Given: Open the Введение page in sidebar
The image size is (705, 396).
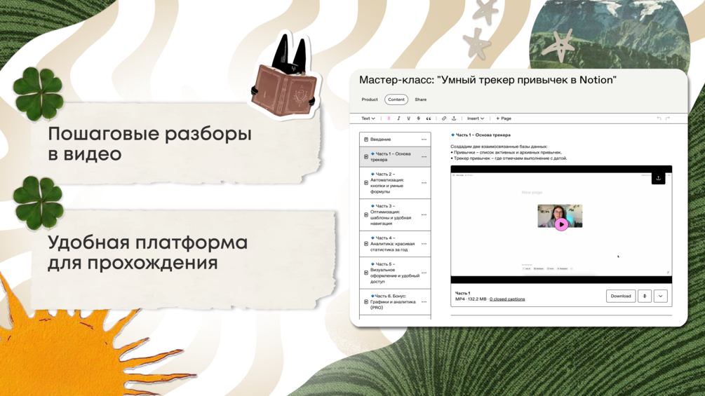Looking at the screenshot, I should point(395,139).
